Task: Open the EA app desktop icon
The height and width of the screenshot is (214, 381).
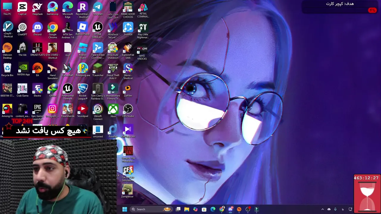Action: (x=38, y=70)
